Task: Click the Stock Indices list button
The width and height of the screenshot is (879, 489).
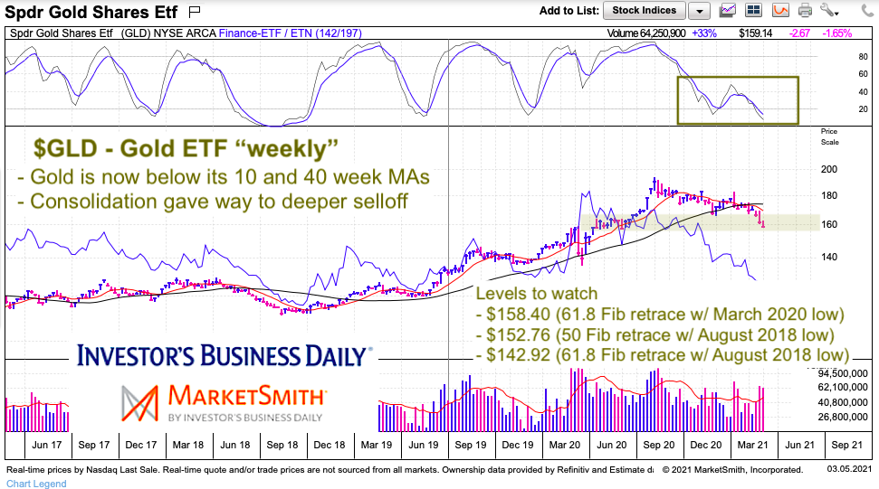Action: 645,10
